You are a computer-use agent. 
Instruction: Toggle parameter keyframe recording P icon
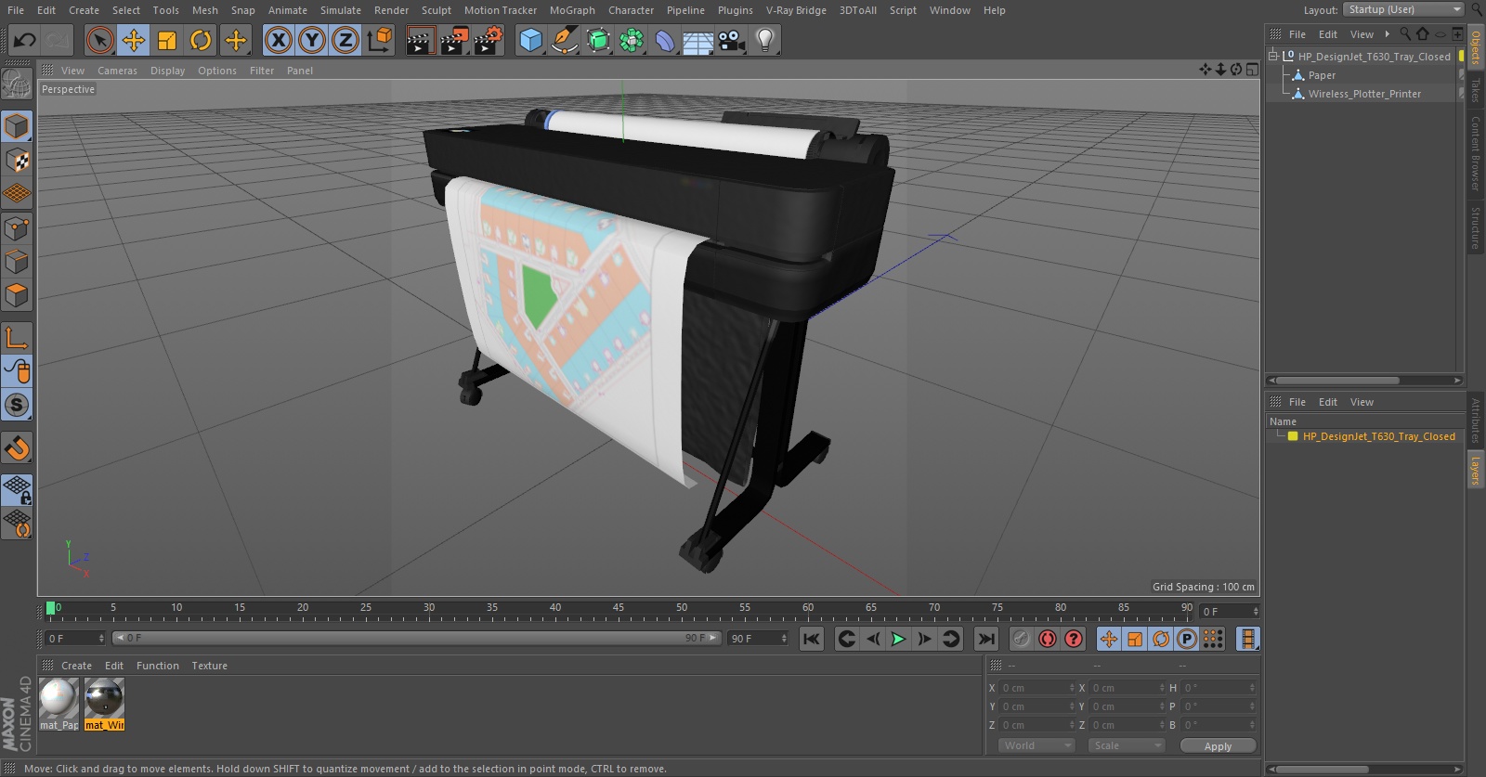pos(1187,639)
